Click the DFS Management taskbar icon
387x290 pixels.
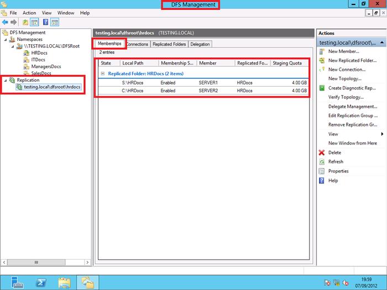point(87,282)
